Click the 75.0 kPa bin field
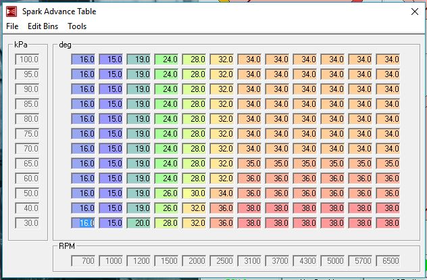 tap(27, 134)
